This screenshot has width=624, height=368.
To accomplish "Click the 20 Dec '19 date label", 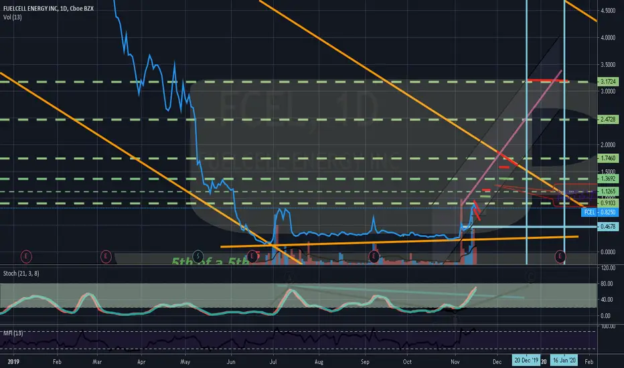I will 526,361.
